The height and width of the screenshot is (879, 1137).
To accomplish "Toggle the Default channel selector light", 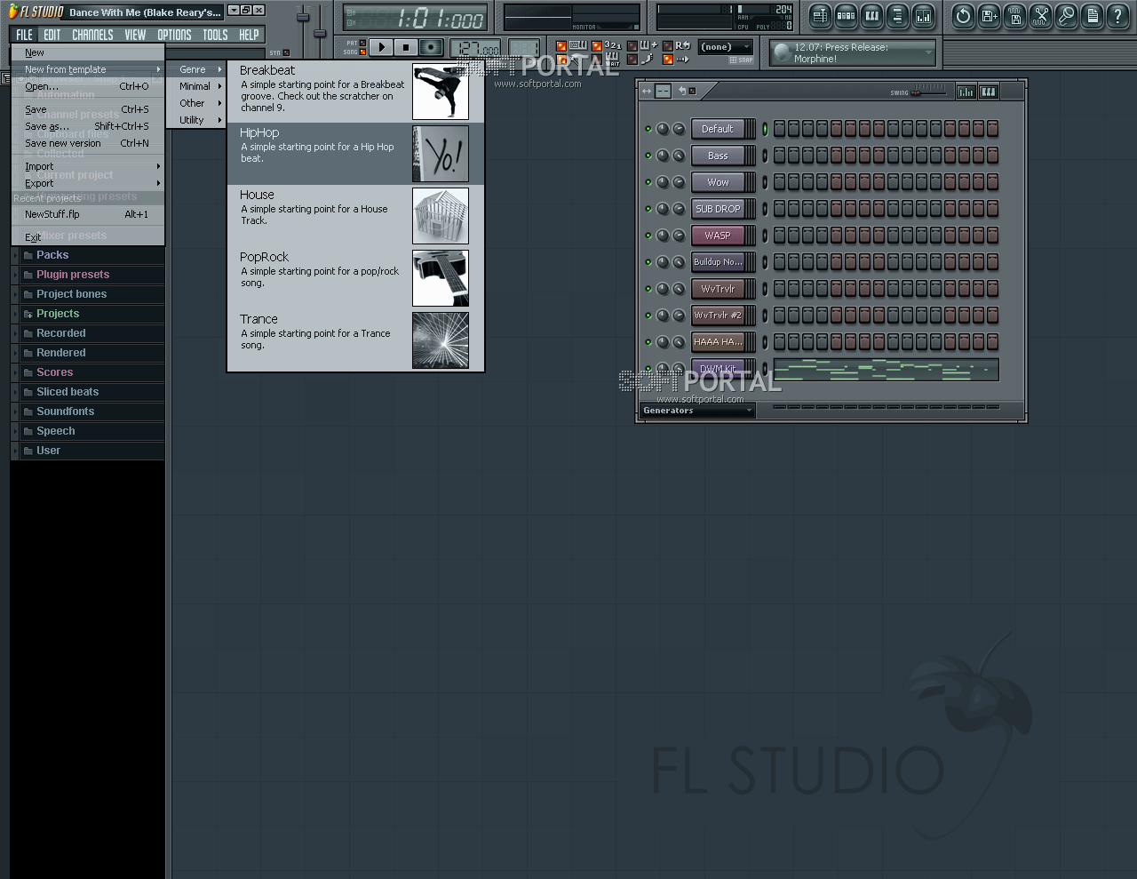I will coord(764,129).
